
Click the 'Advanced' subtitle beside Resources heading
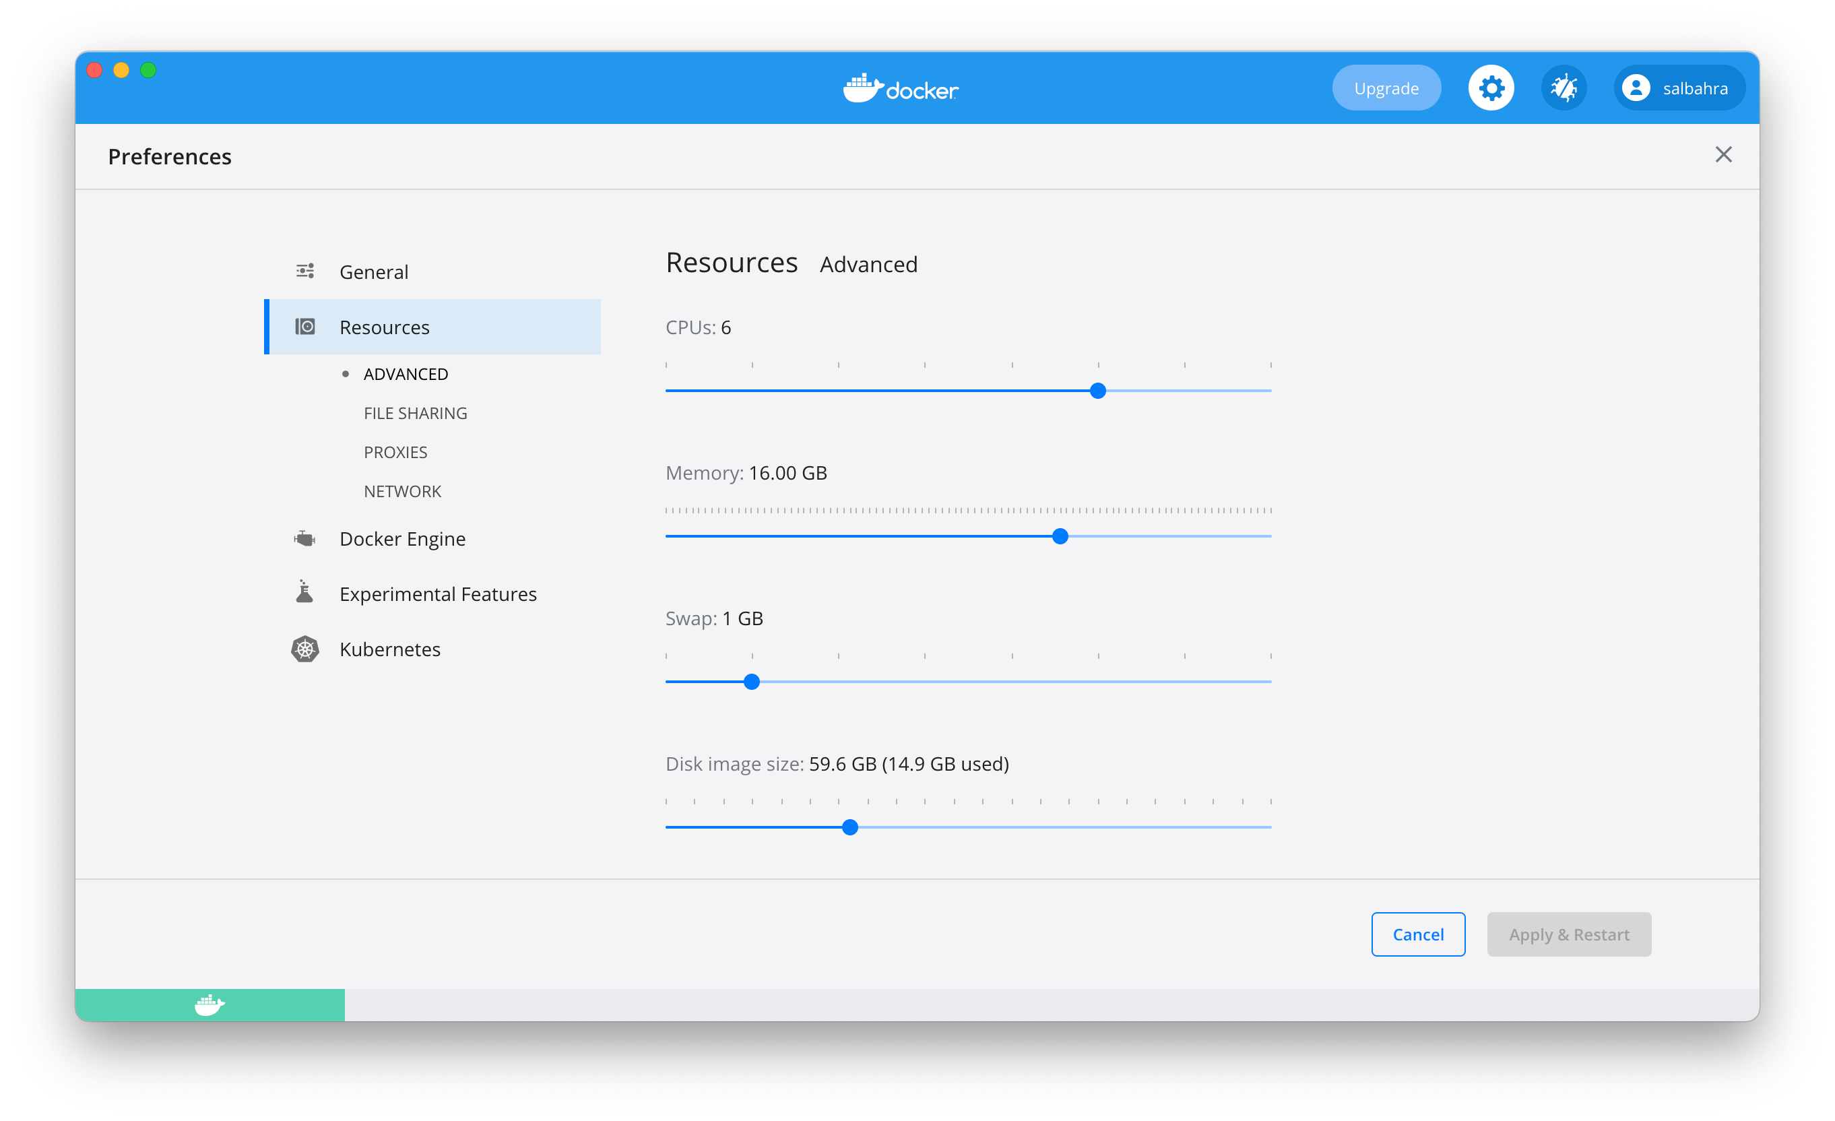tap(868, 265)
